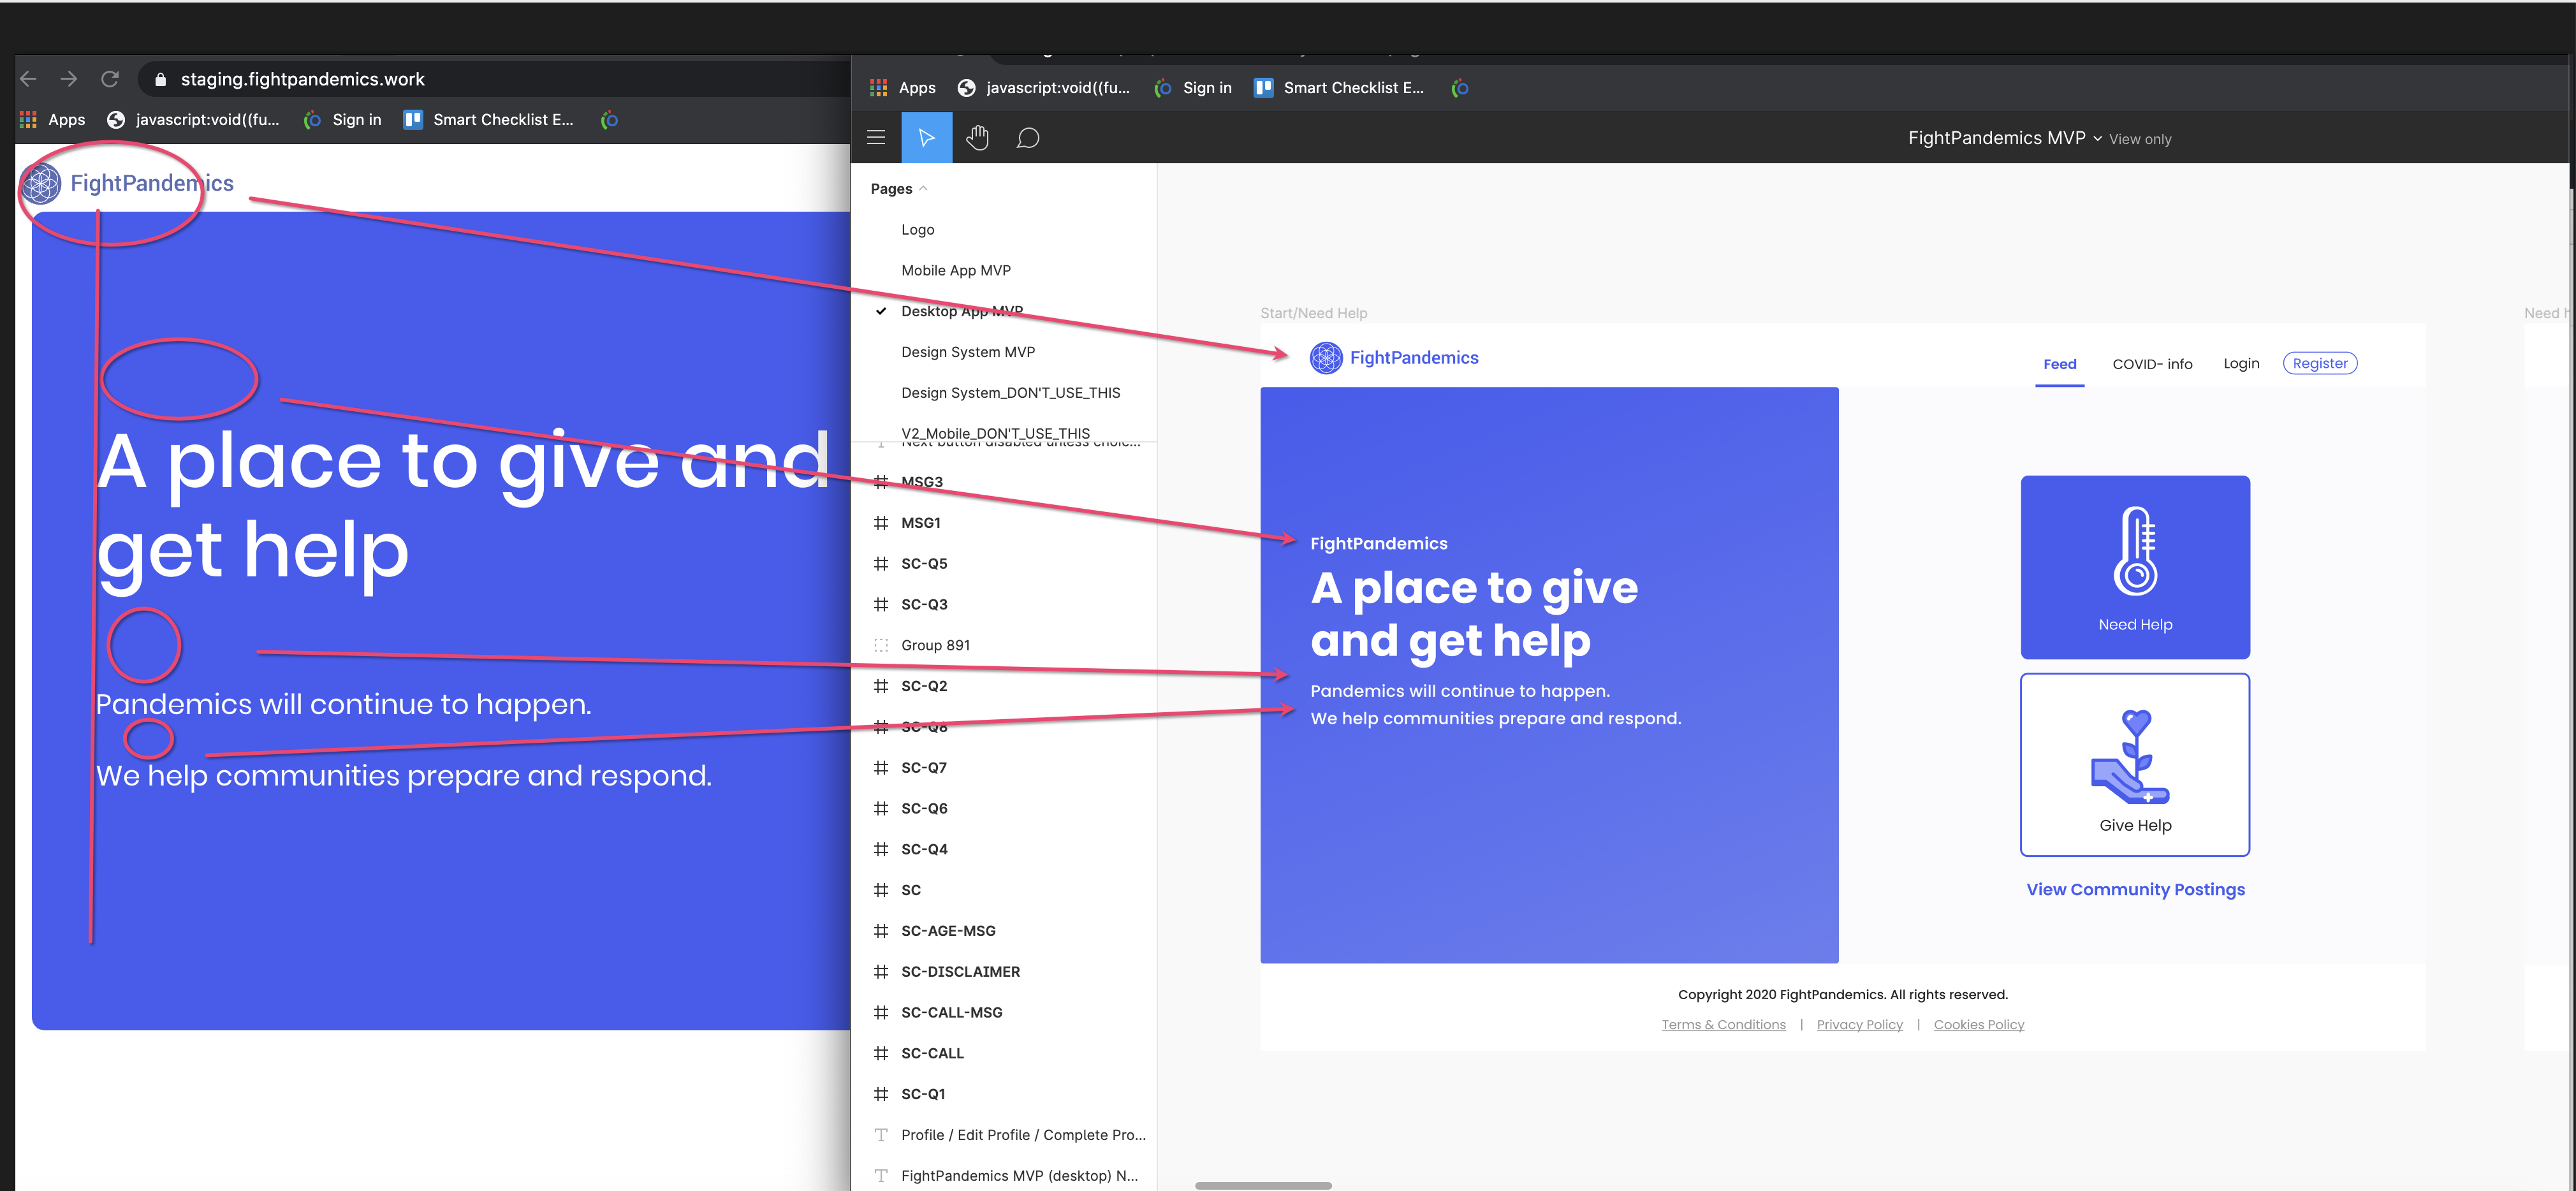This screenshot has height=1191, width=2576.
Task: Reload the staging.fightpandemics.work page
Action: tap(110, 79)
